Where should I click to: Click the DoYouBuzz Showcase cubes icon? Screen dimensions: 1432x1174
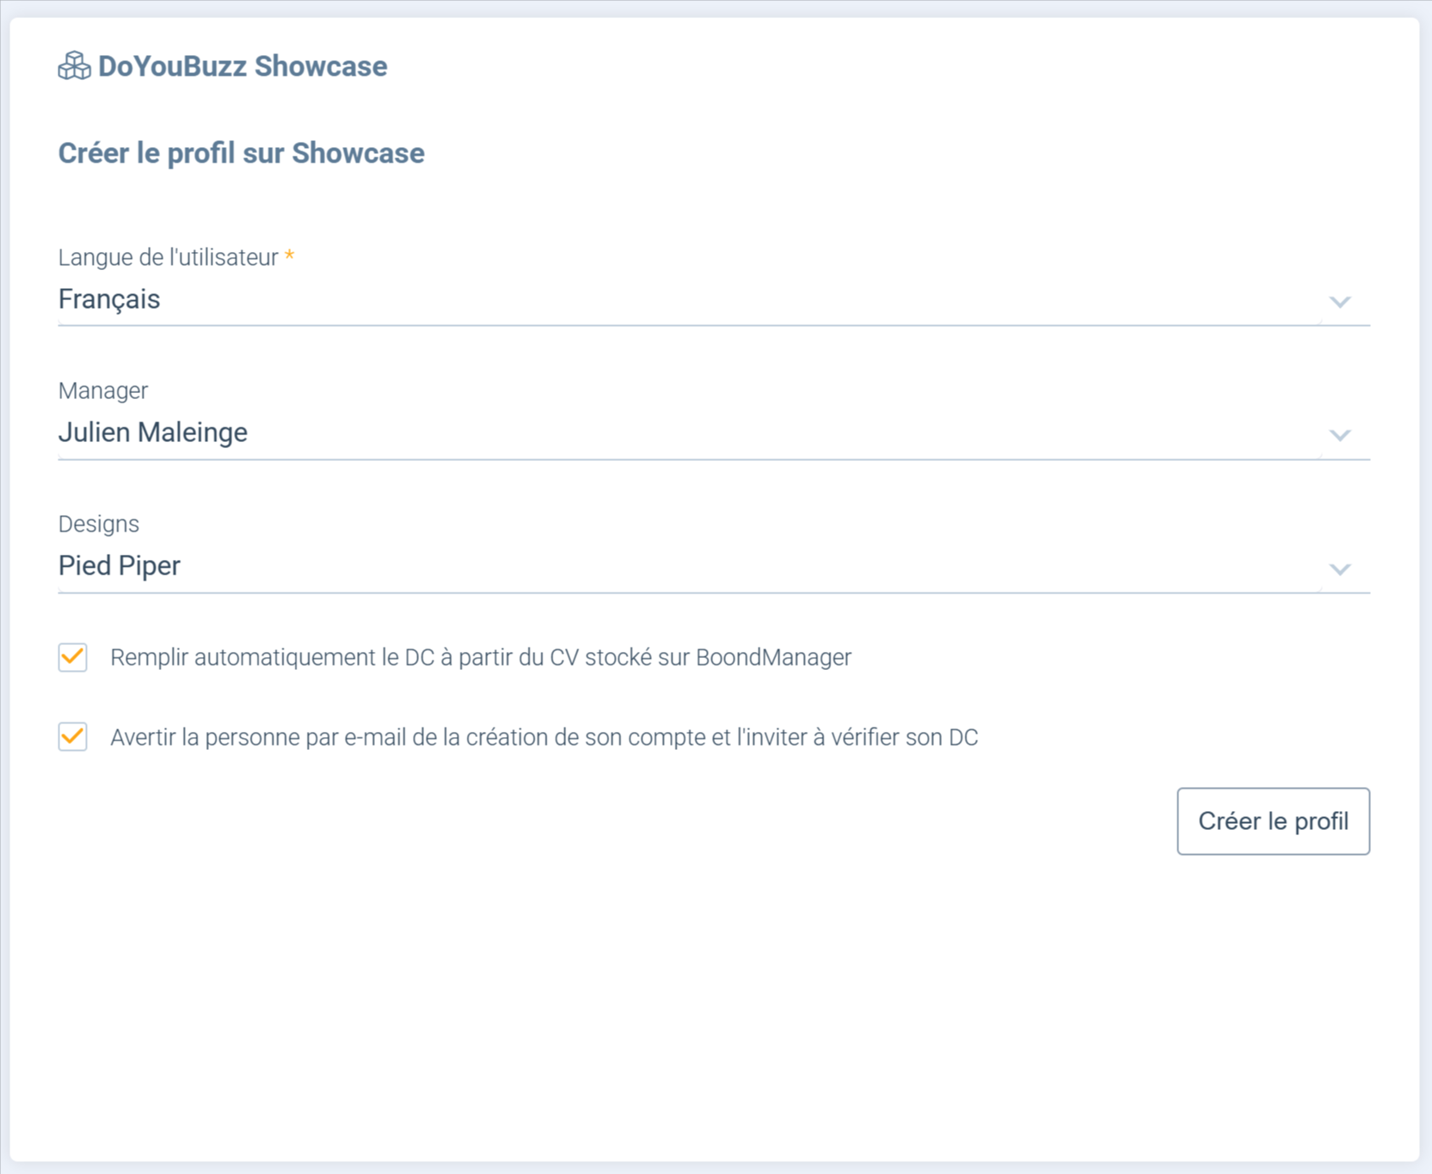pos(74,66)
